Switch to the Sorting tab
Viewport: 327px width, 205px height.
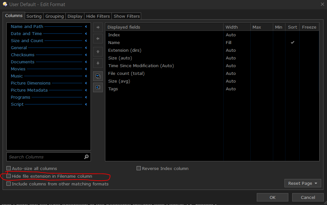point(34,16)
